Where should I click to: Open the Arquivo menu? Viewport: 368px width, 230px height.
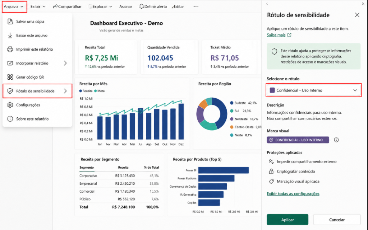pos(14,6)
